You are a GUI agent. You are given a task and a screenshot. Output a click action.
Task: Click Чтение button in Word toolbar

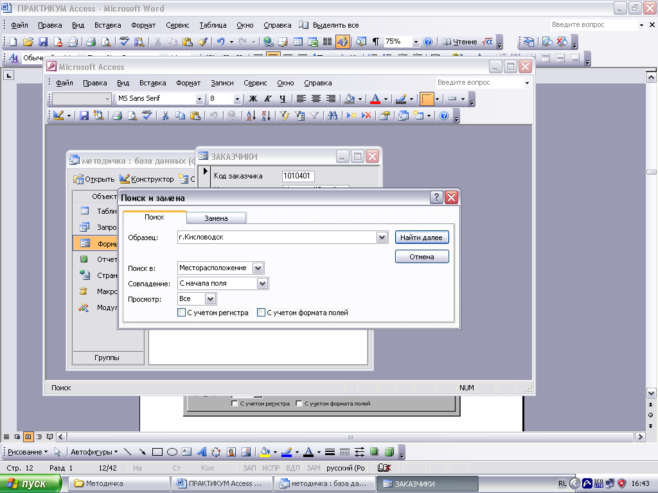tap(460, 42)
